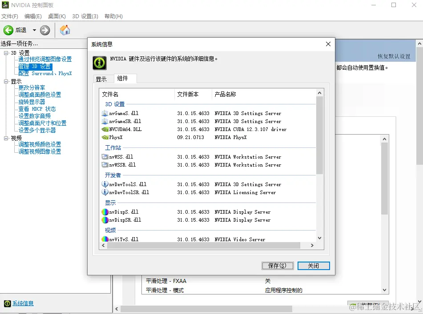The width and height of the screenshot is (423, 314).
Task: Click the main window scroll up arrow
Action: click(x=419, y=44)
